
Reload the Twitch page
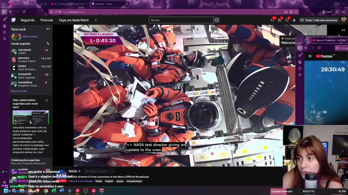click(24, 12)
